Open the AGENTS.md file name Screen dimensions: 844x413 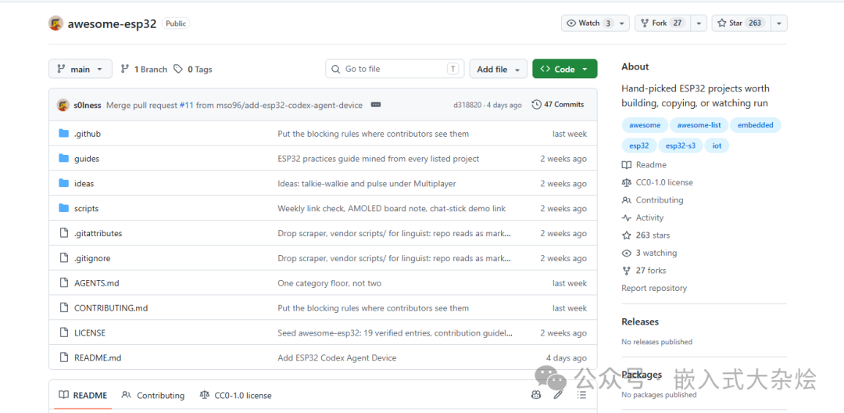point(96,282)
